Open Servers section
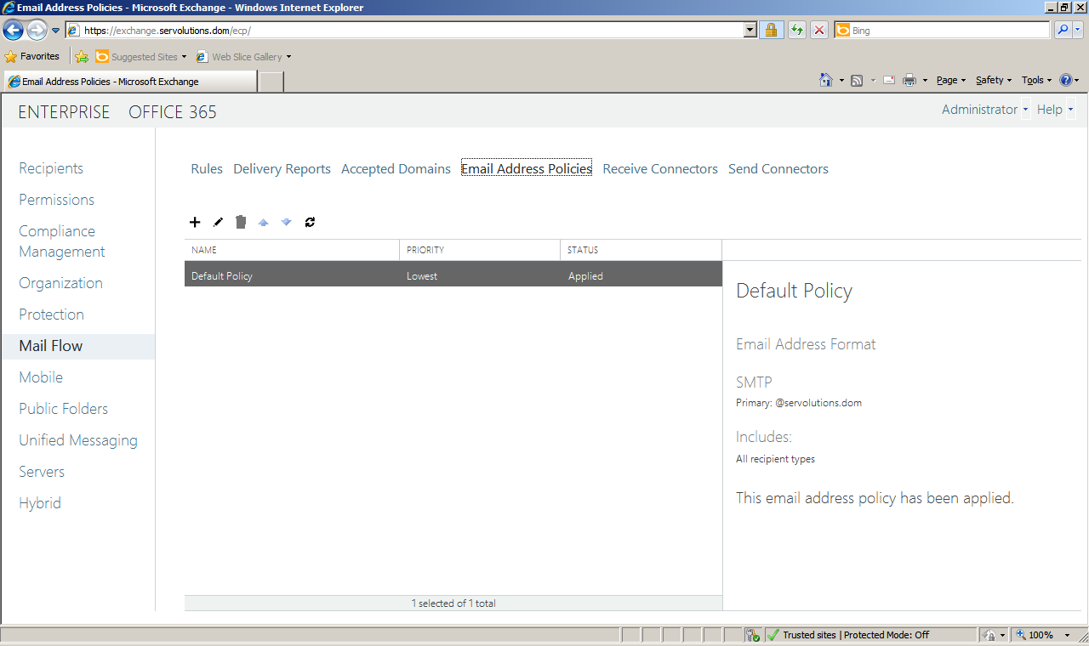The height and width of the screenshot is (646, 1089). click(x=42, y=472)
